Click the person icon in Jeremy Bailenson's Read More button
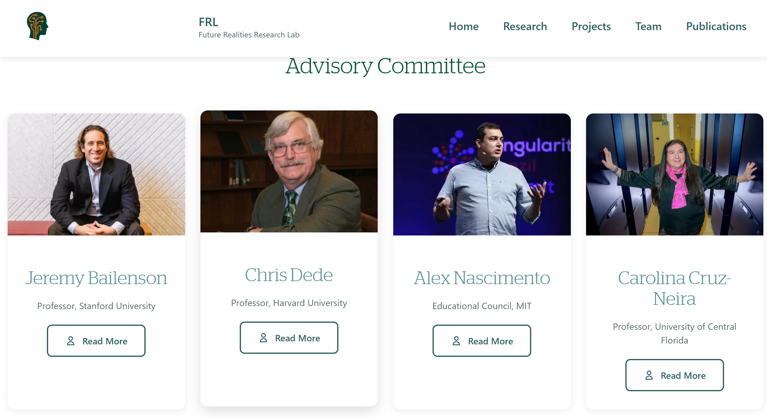The image size is (767, 418). pyautogui.click(x=70, y=341)
